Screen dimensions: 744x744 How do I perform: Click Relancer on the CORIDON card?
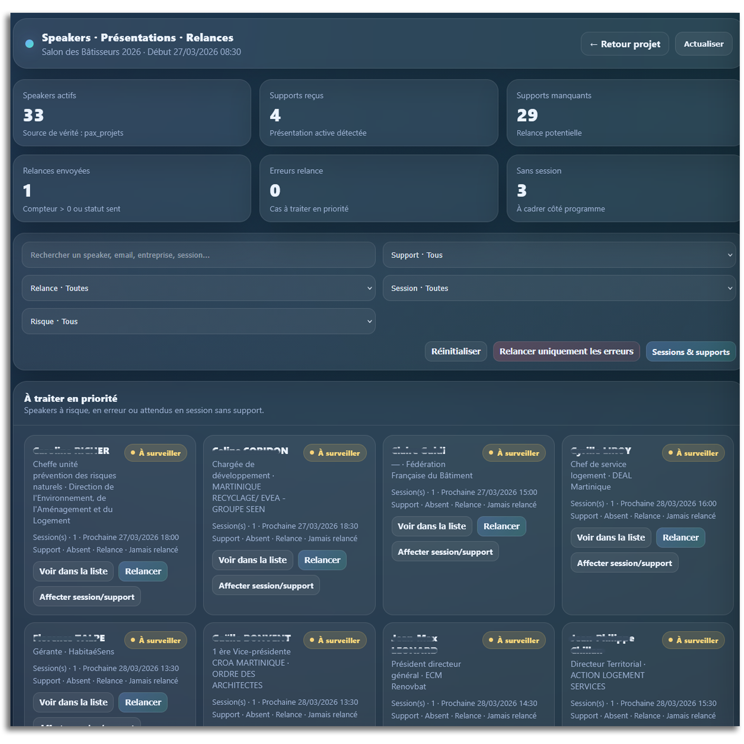coord(322,560)
